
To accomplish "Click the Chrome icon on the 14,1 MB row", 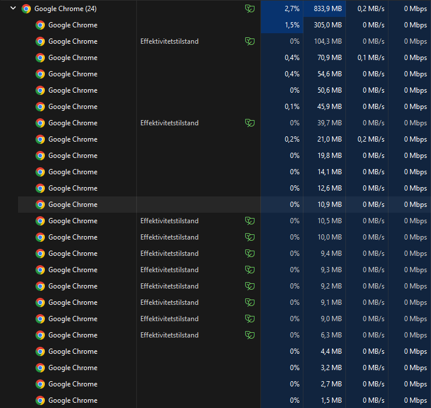I will point(40,172).
